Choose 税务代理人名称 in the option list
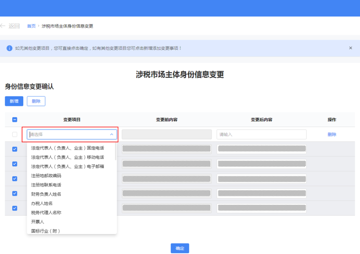The width and height of the screenshot is (360, 254). [x=46, y=212]
